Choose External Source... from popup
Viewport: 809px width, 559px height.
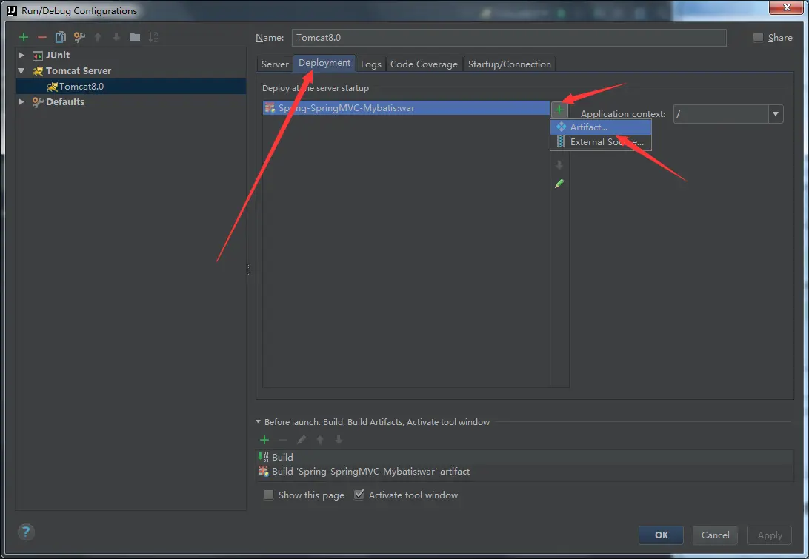point(601,142)
